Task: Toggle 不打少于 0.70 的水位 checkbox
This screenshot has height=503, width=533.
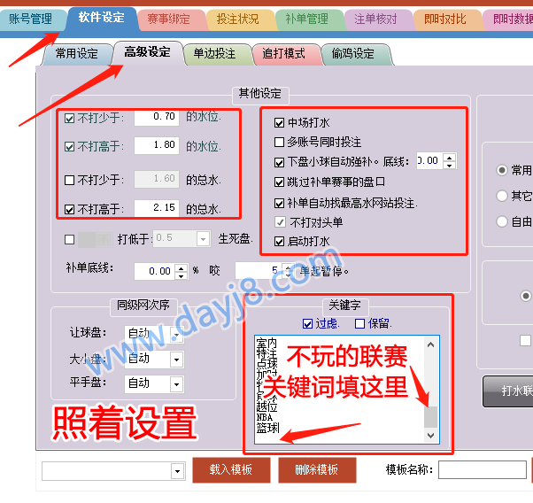Action: pos(69,119)
